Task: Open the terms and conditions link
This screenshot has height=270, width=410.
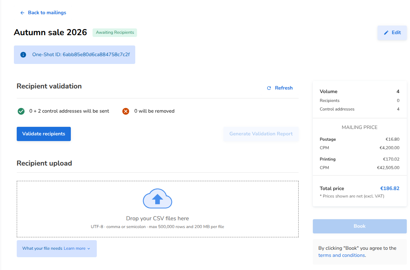Action: [342, 255]
